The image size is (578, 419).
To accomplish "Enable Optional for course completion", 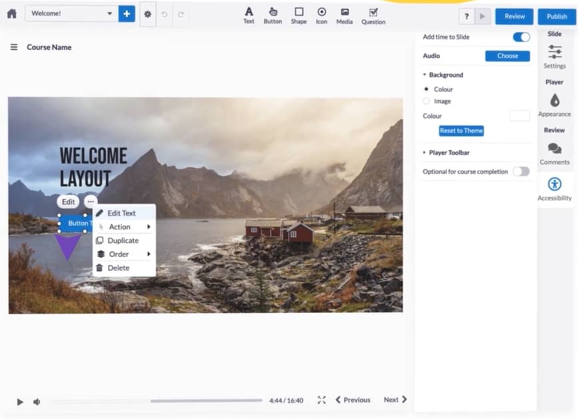I will tap(521, 171).
